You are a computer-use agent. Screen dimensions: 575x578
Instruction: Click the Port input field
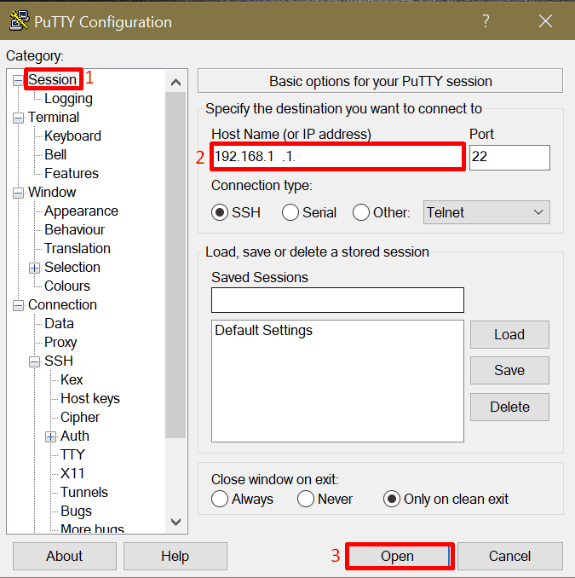pyautogui.click(x=509, y=158)
